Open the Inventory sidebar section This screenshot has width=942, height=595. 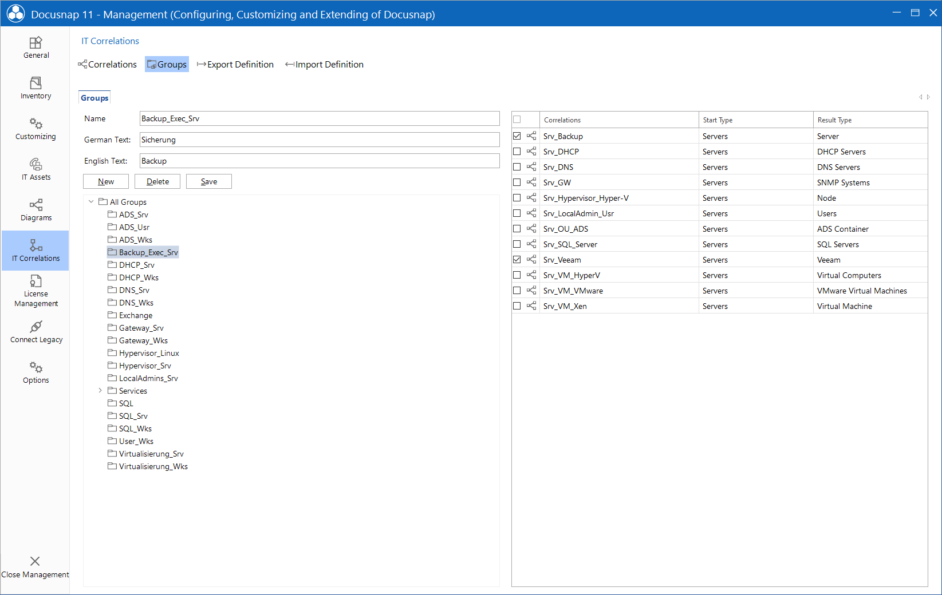coord(35,87)
